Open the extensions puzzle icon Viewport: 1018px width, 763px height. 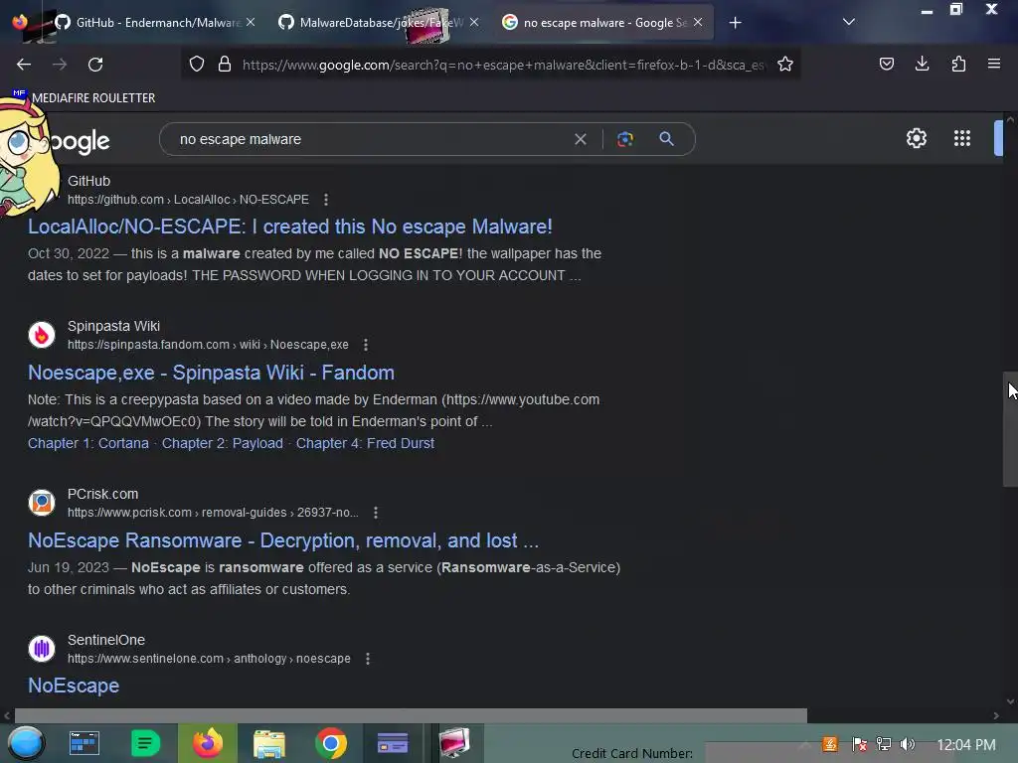point(958,64)
